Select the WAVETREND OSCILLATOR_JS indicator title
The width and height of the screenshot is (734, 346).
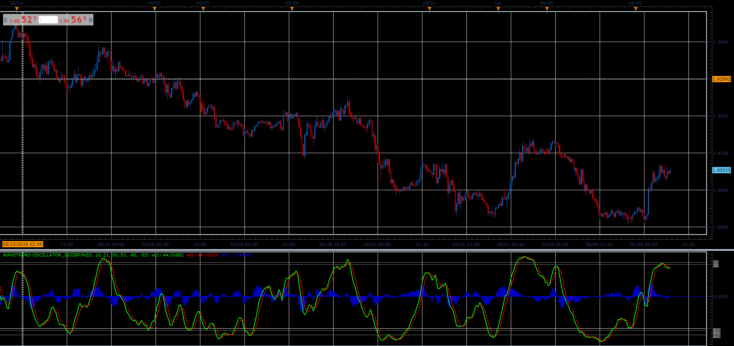click(x=76, y=255)
